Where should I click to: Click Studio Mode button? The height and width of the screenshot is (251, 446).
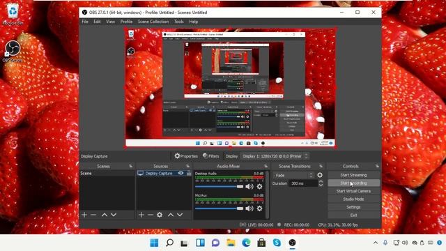[x=353, y=199]
